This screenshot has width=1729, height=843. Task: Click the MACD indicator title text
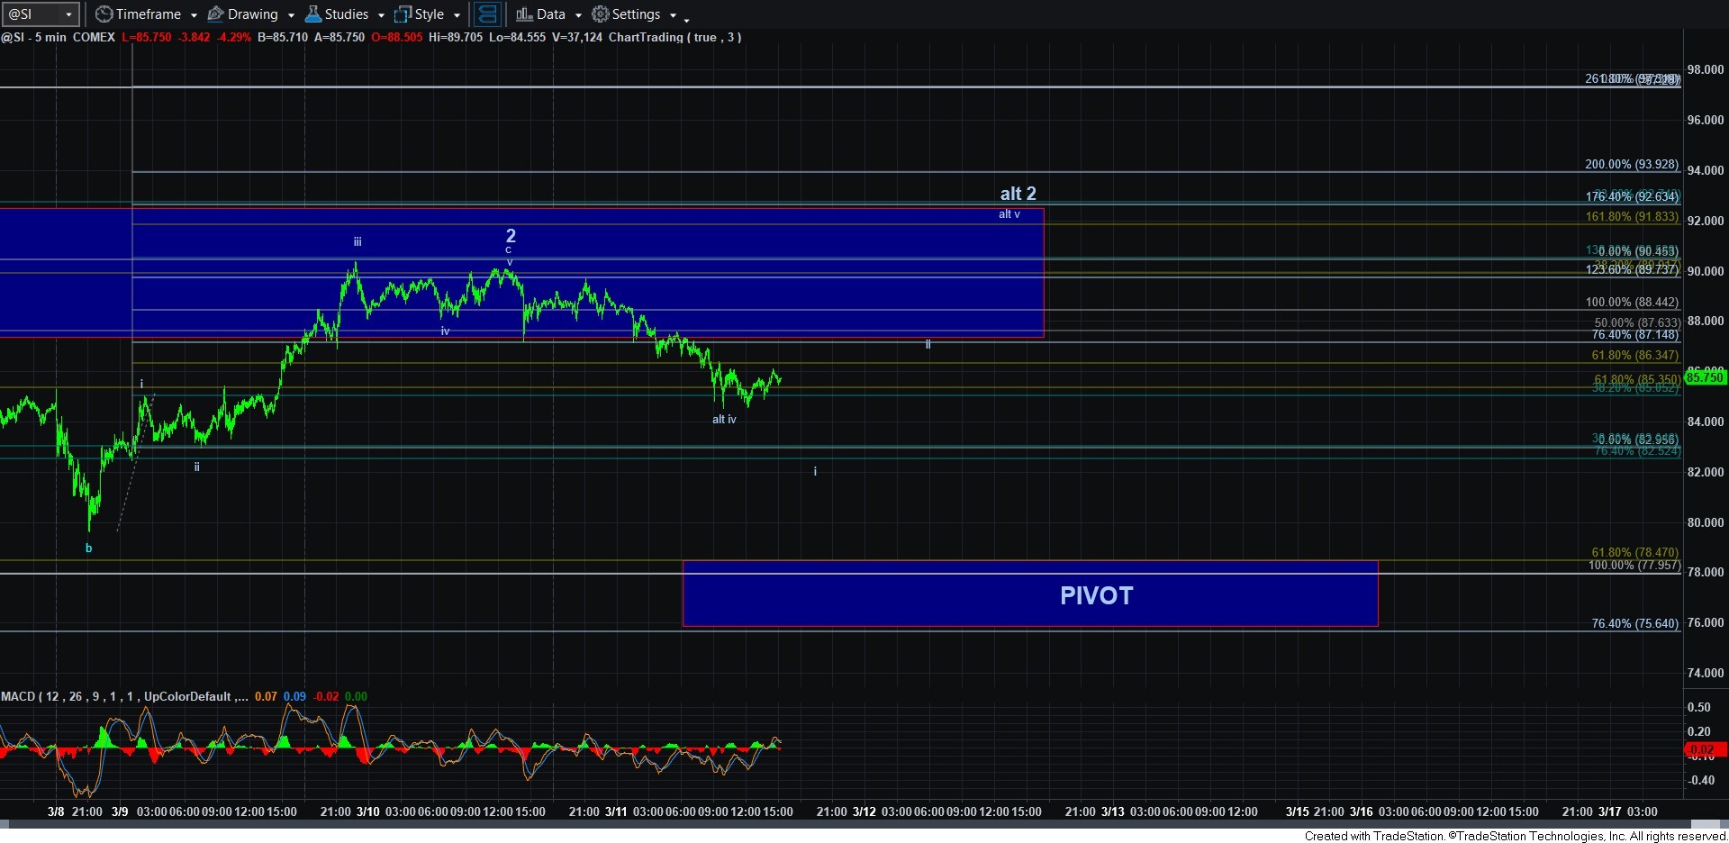(x=117, y=696)
